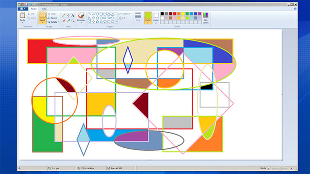Open the shape Outline dropdown
This screenshot has width=310, height=174.
tap(125, 14)
